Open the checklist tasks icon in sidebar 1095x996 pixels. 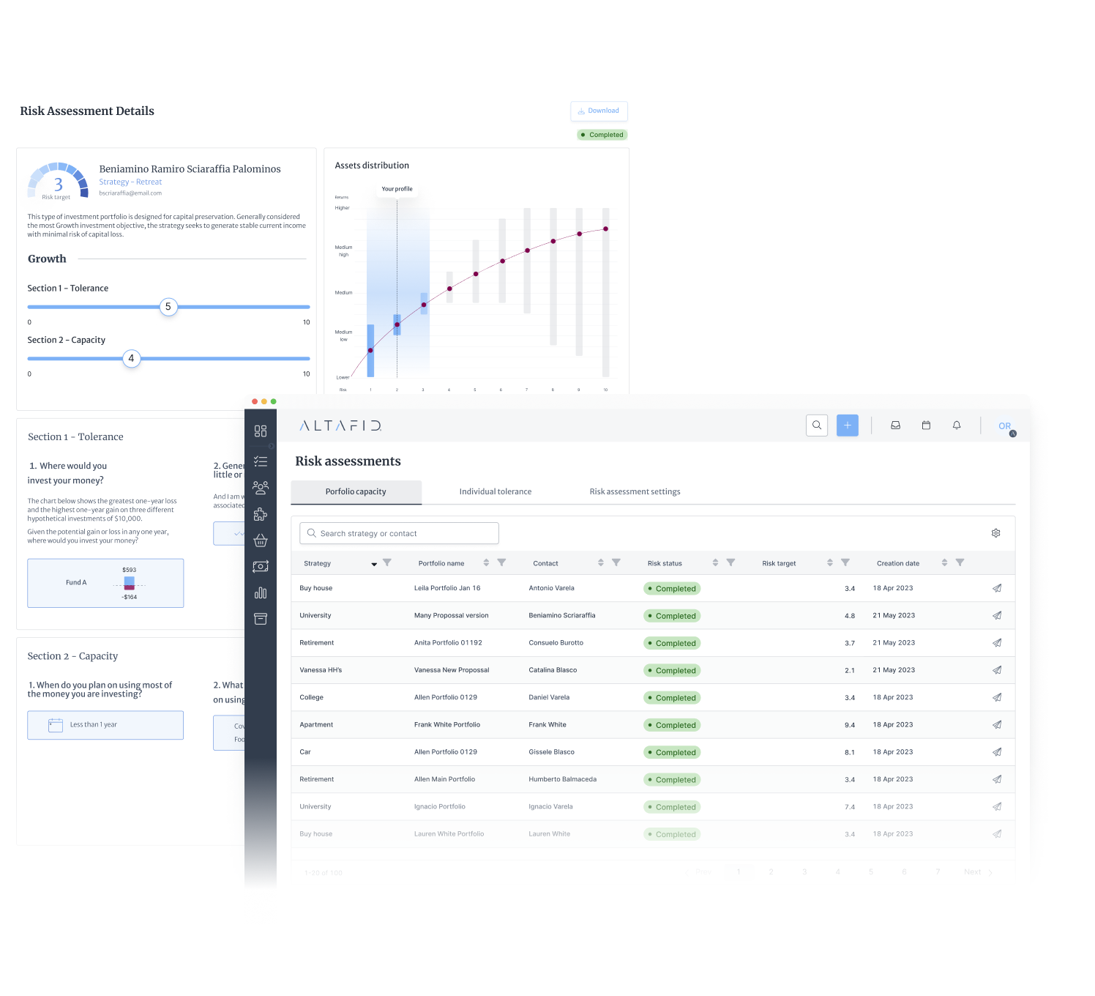[x=261, y=461]
